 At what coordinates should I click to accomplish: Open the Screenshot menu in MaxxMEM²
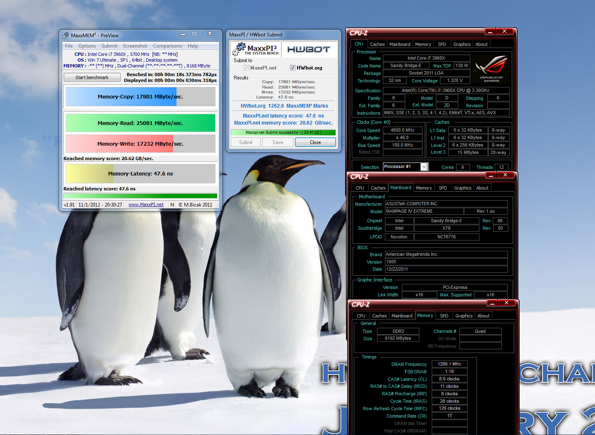click(x=135, y=46)
